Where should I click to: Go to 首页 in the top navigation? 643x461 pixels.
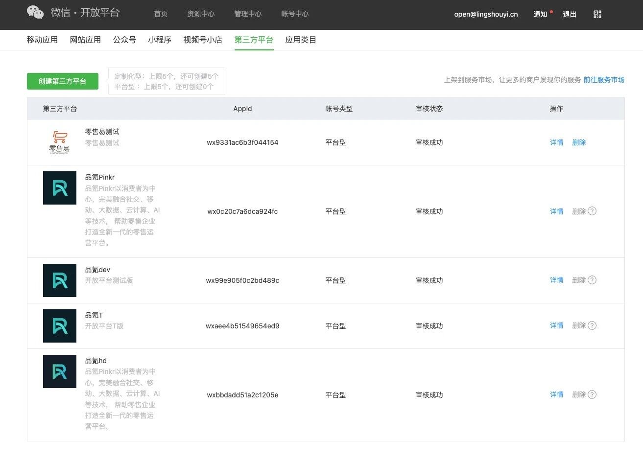[161, 14]
